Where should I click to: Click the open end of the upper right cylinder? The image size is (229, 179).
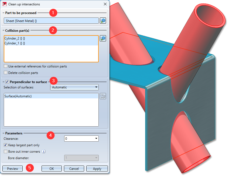[210, 15]
